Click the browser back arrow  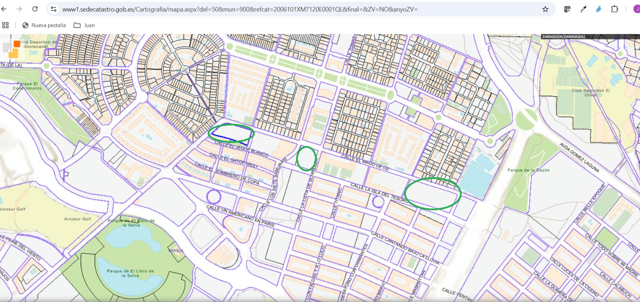4,9
